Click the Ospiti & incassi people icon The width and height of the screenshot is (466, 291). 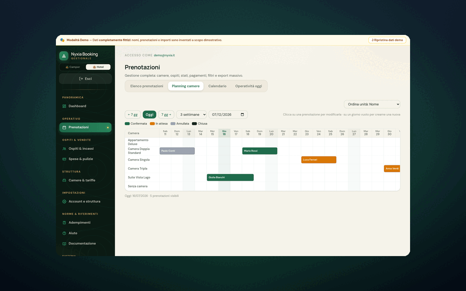pos(64,149)
